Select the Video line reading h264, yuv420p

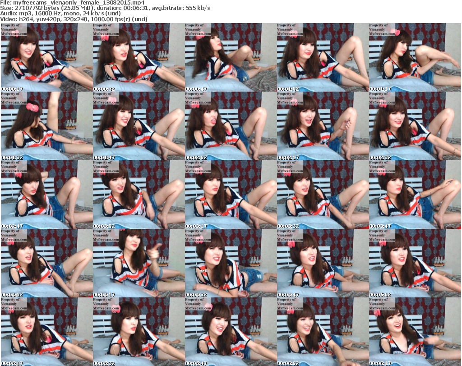[x=74, y=19]
